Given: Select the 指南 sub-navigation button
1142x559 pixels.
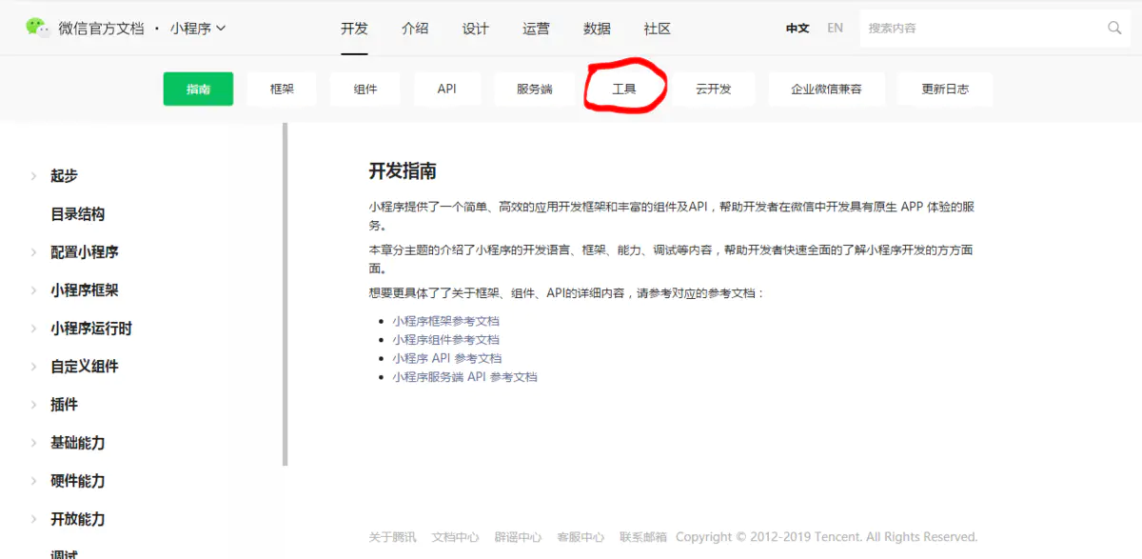Looking at the screenshot, I should point(198,89).
